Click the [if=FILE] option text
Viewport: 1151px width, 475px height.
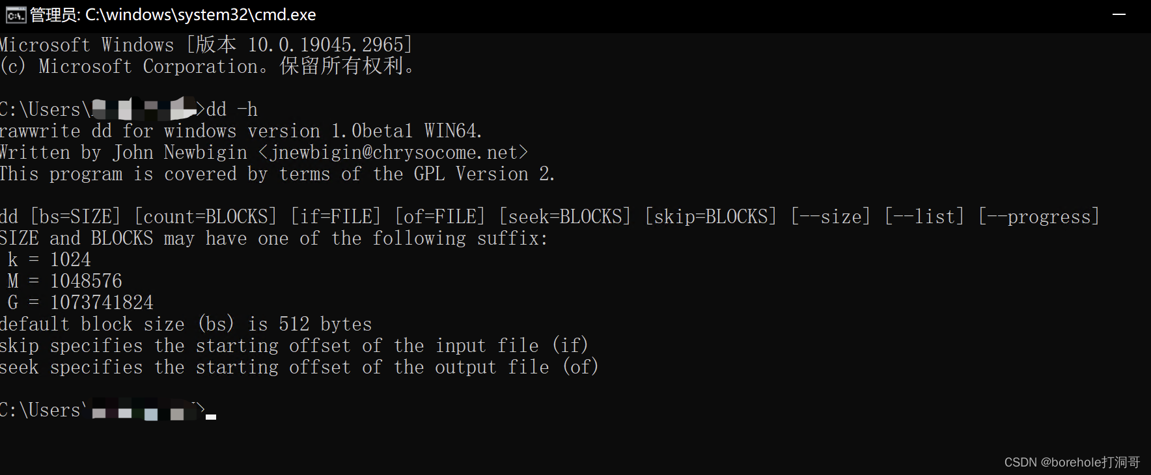(335, 217)
